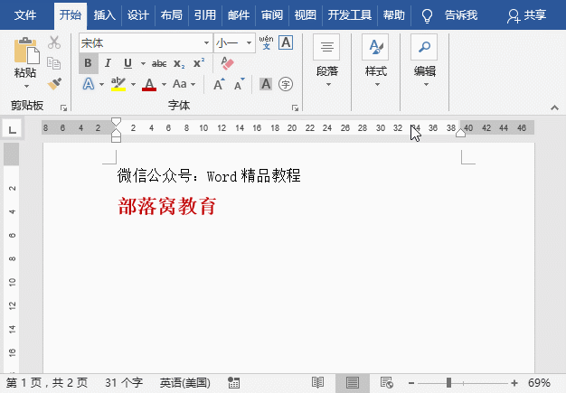The image size is (566, 393).
Task: Click the macro recording status icon
Action: tap(233, 382)
